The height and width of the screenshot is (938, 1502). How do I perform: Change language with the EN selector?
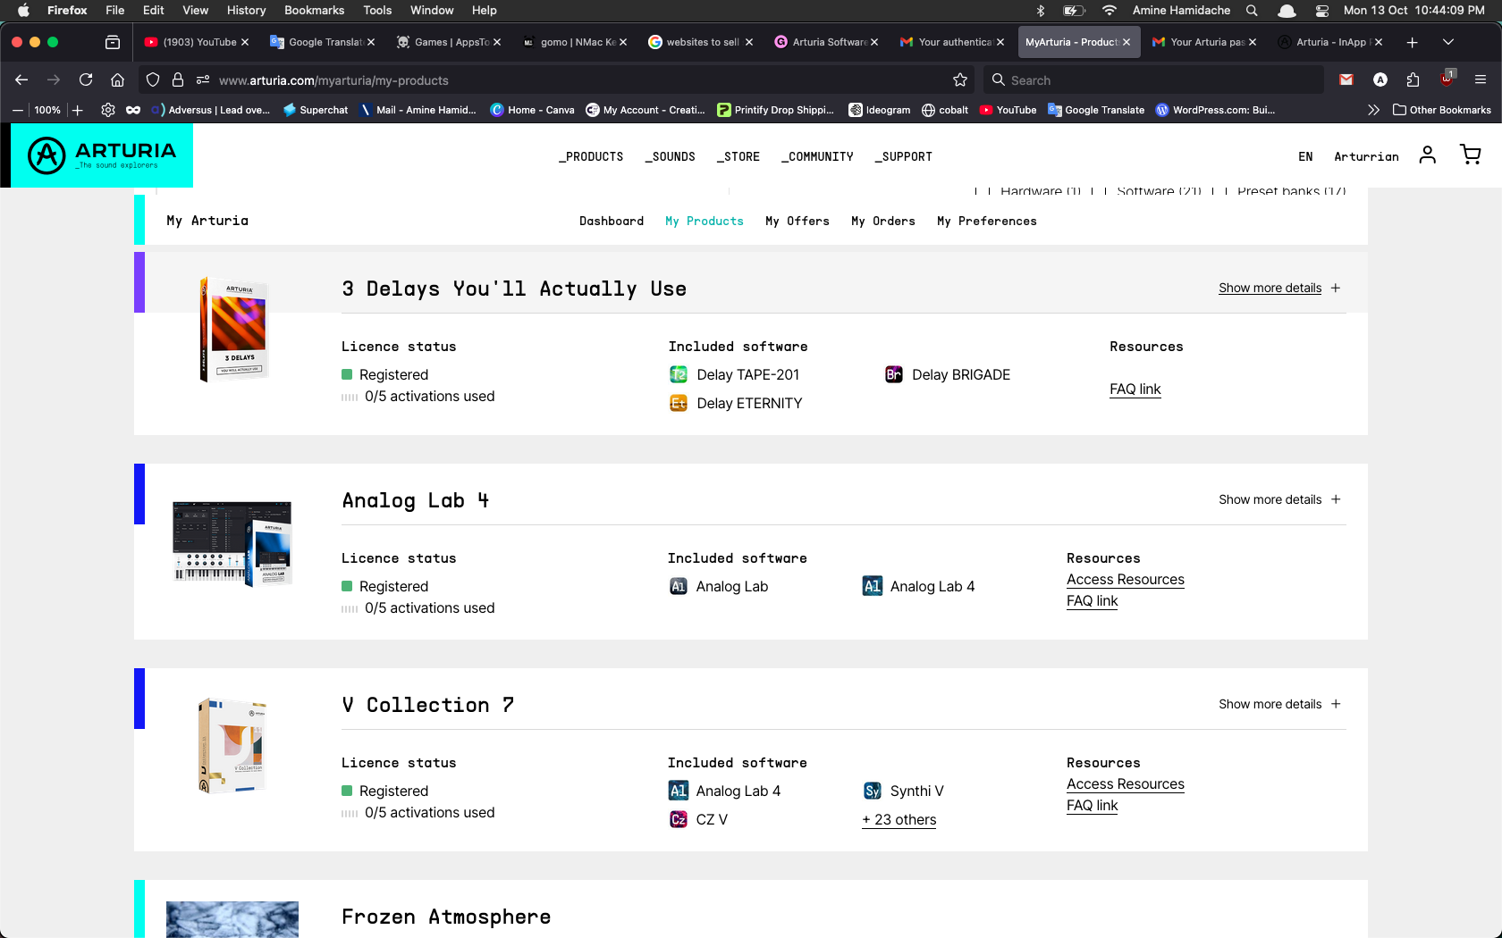[x=1305, y=157]
